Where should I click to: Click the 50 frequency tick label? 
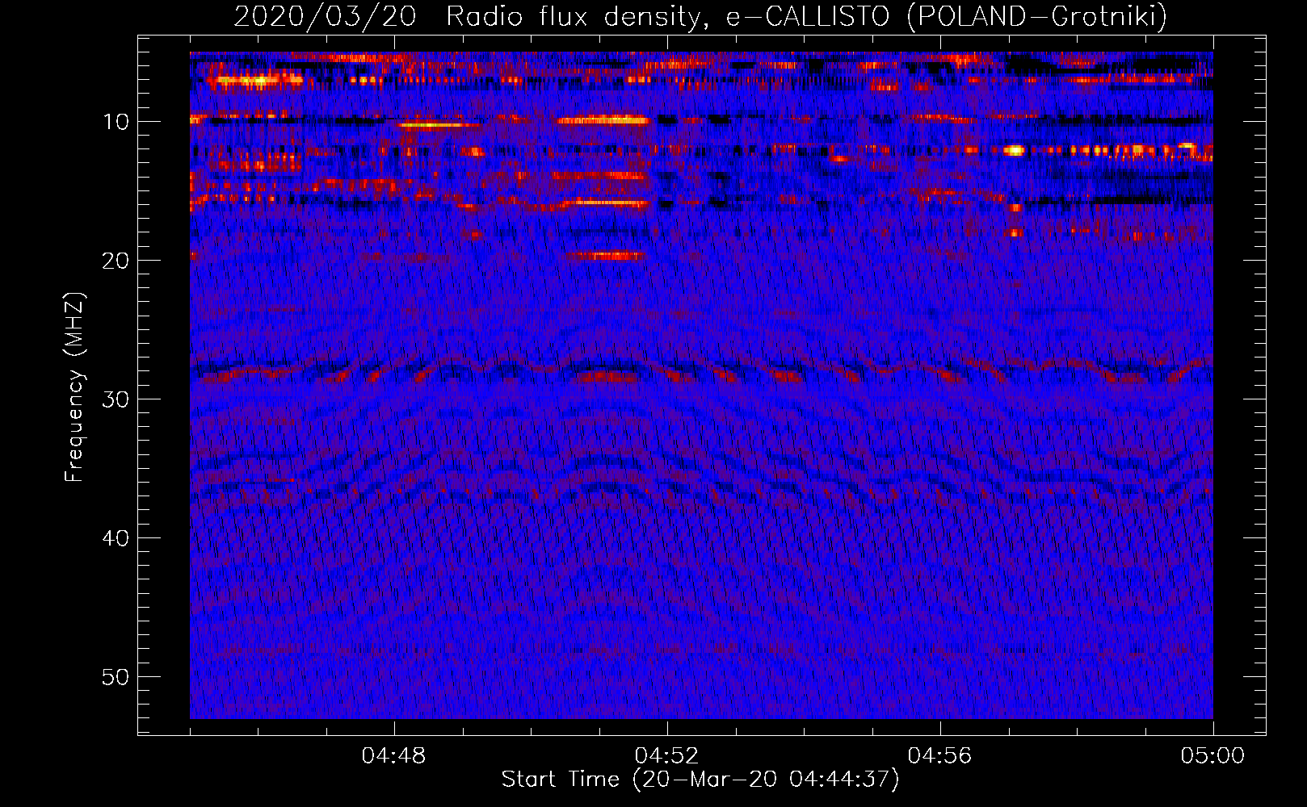116,677
